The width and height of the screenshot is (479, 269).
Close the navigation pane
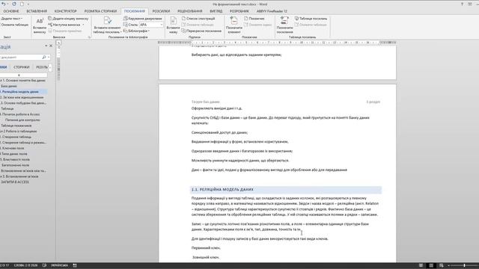click(x=51, y=46)
